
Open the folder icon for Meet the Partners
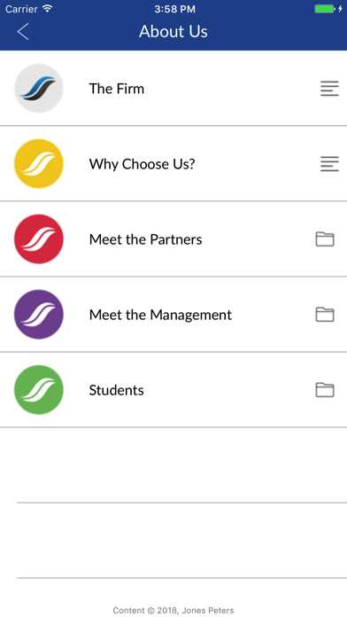325,239
